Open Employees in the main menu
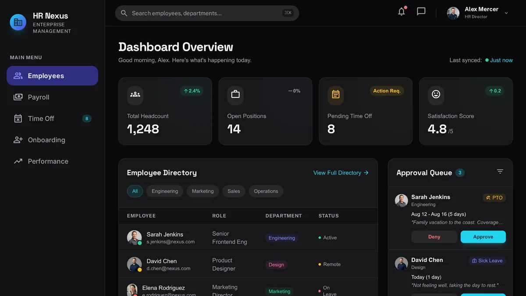 pos(52,76)
